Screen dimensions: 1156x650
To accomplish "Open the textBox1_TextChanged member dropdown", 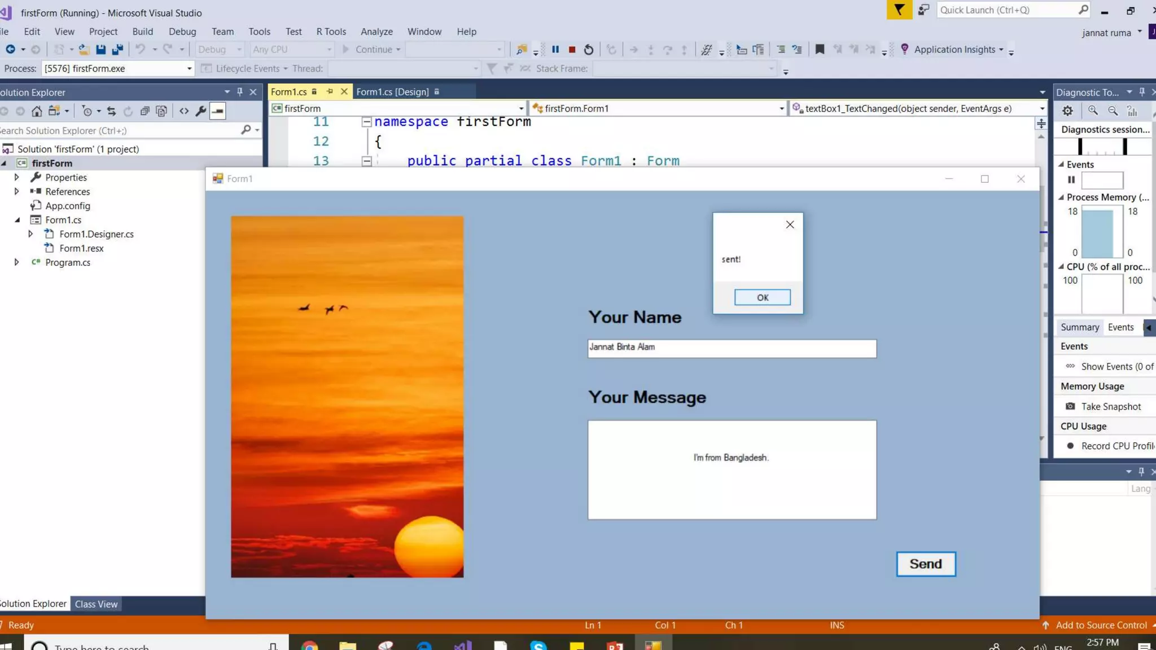I will (1041, 108).
